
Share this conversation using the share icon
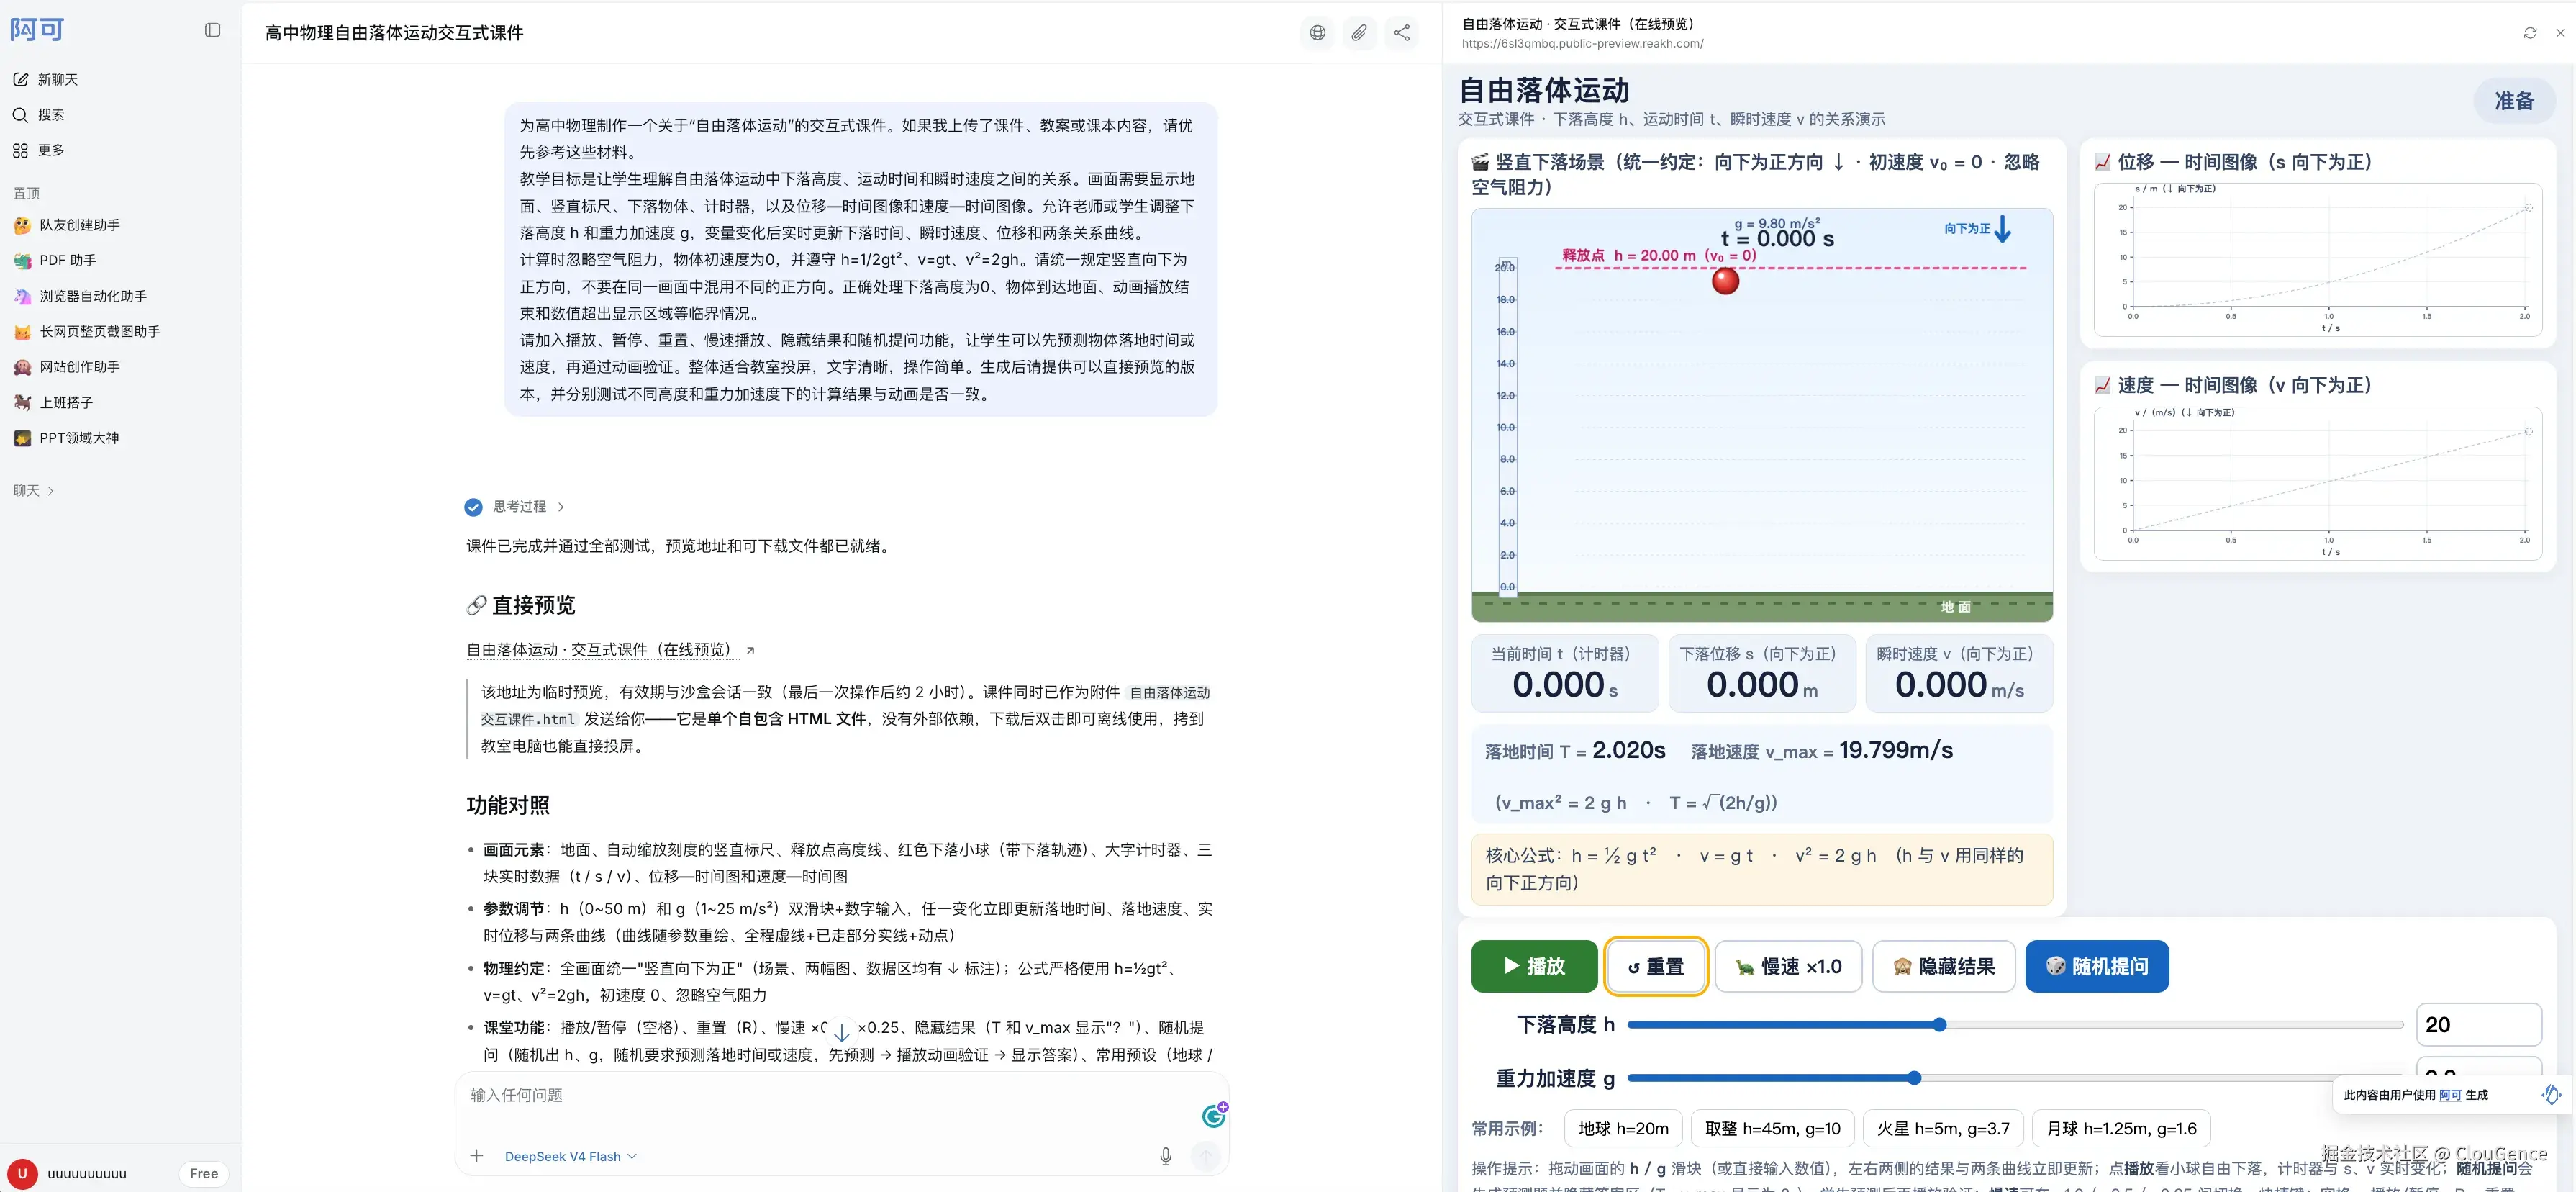(1402, 33)
